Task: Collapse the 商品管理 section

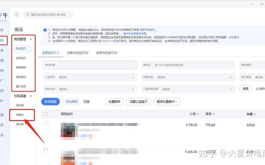Action: point(31,39)
